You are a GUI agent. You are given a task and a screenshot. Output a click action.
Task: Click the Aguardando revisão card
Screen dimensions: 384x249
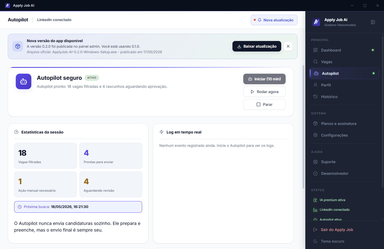[111, 184]
